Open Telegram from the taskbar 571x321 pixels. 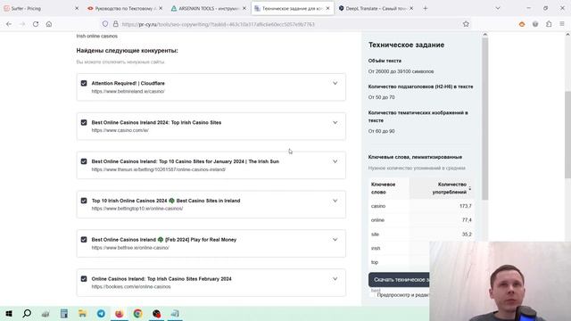point(101,313)
